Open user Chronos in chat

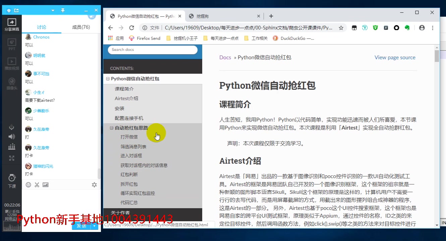[x=41, y=37]
